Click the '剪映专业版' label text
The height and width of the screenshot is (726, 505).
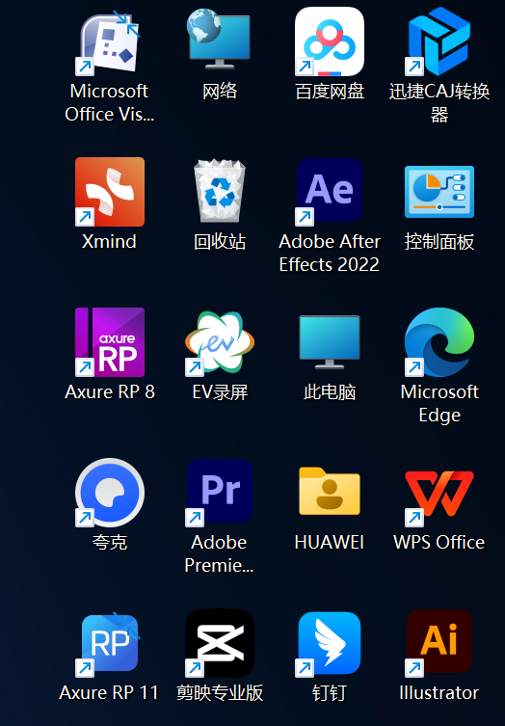point(220,693)
